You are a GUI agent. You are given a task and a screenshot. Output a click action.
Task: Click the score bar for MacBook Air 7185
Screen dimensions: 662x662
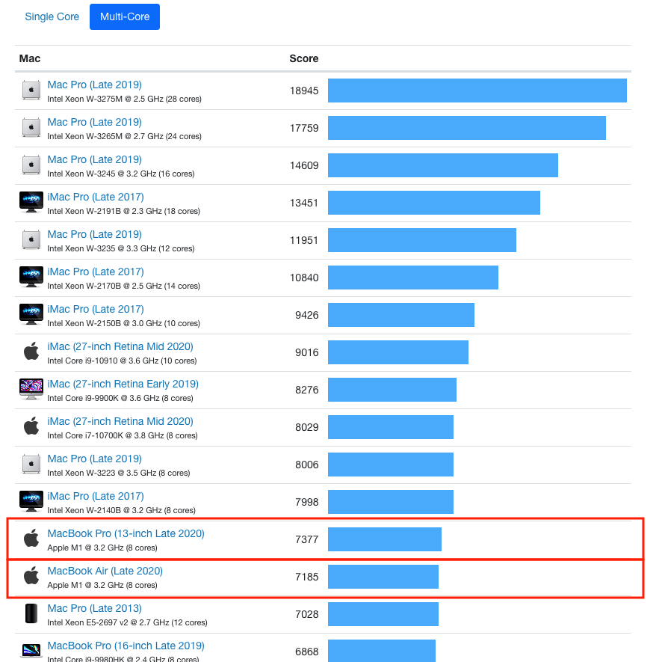[x=383, y=577]
